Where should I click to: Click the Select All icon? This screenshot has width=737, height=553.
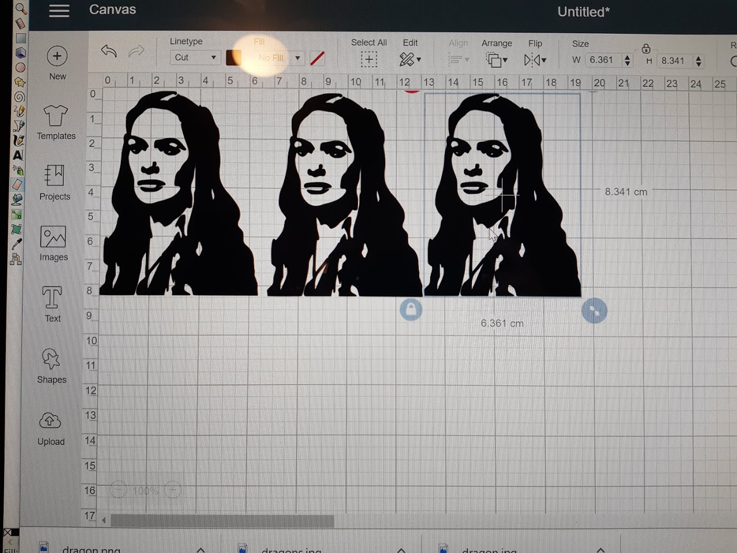pos(369,59)
